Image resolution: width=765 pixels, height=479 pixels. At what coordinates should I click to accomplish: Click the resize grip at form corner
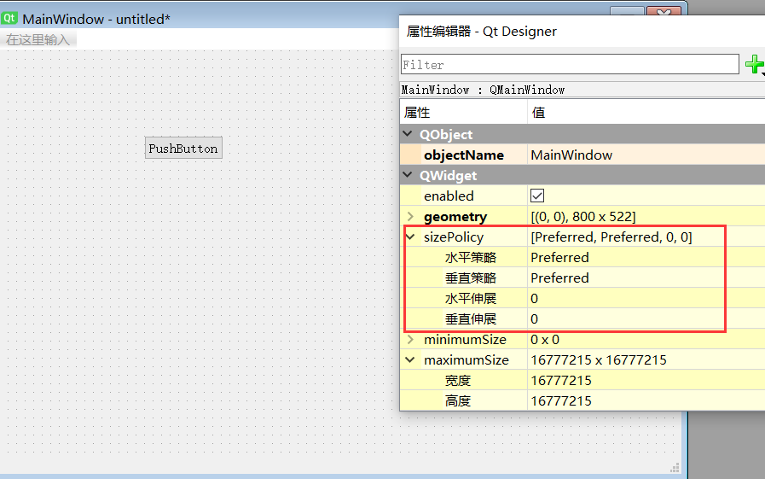click(x=675, y=468)
